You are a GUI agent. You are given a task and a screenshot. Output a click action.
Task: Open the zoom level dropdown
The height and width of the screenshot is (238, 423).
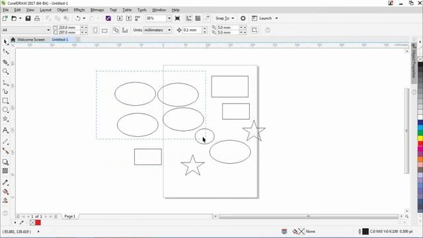(x=169, y=19)
